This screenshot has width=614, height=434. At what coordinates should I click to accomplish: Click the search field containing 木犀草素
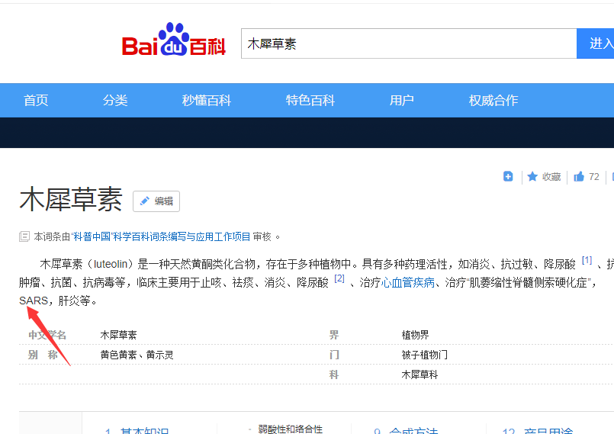(x=409, y=43)
